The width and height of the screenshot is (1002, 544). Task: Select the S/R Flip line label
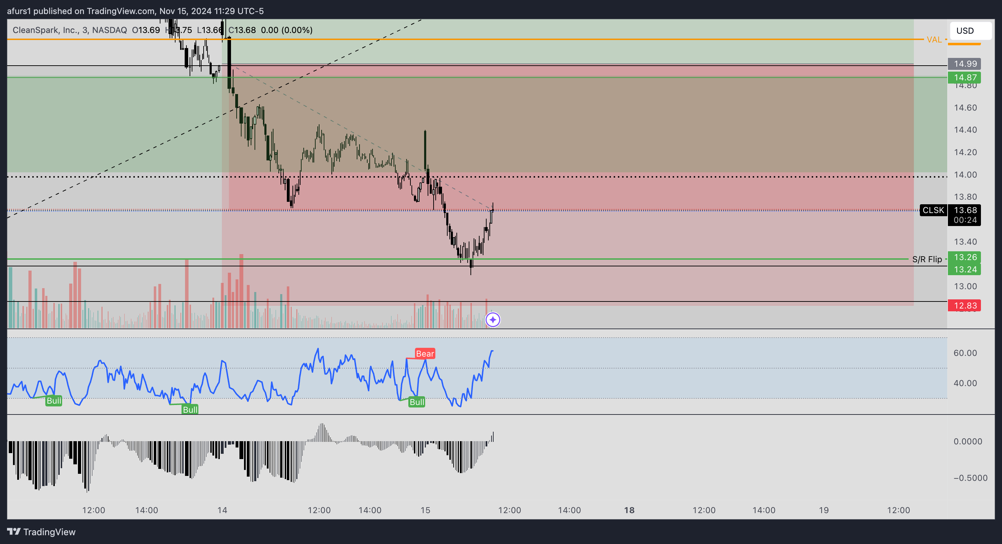pyautogui.click(x=927, y=259)
